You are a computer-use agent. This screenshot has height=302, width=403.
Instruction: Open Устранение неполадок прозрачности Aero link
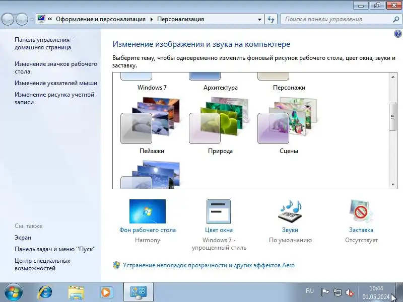click(x=209, y=265)
